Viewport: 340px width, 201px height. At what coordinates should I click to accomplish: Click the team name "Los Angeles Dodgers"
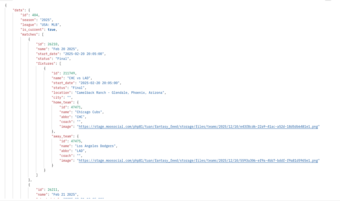pos(95,146)
